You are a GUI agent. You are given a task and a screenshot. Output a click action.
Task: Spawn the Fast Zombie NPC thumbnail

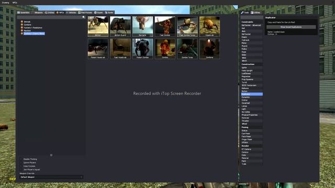(x=165, y=27)
